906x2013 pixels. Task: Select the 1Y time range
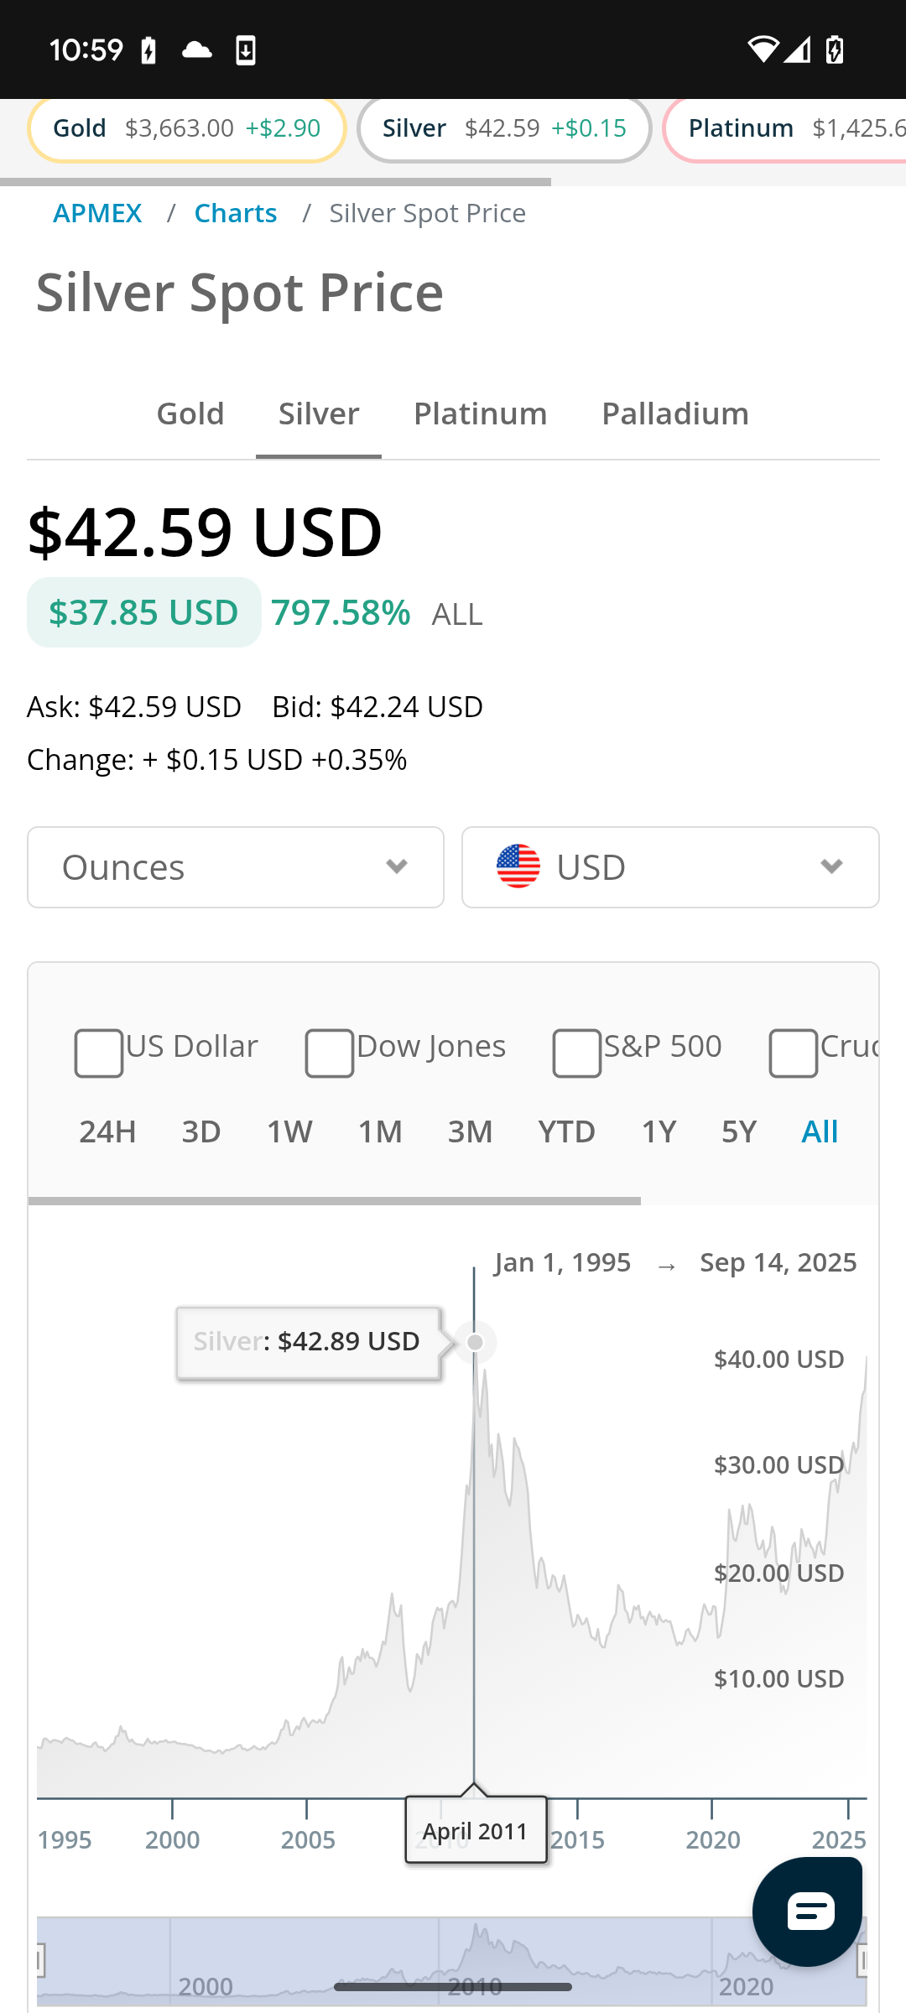click(x=659, y=1131)
